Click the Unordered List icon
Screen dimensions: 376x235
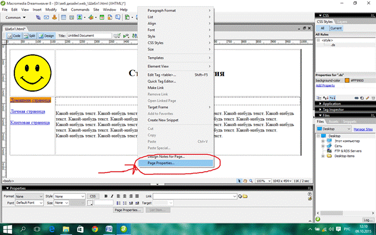point(118,203)
